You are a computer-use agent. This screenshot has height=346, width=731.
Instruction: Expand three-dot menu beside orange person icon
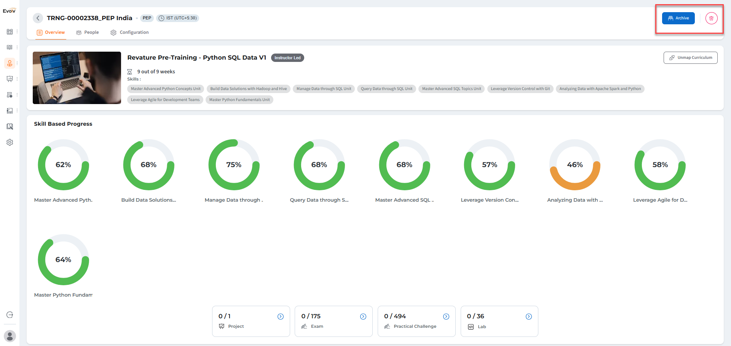[x=17, y=63]
